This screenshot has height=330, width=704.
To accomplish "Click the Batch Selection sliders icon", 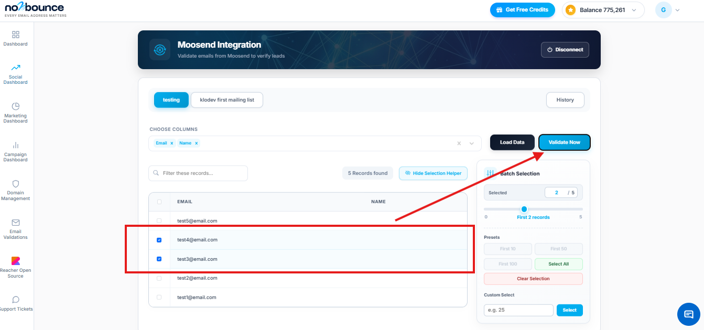I will 491,173.
